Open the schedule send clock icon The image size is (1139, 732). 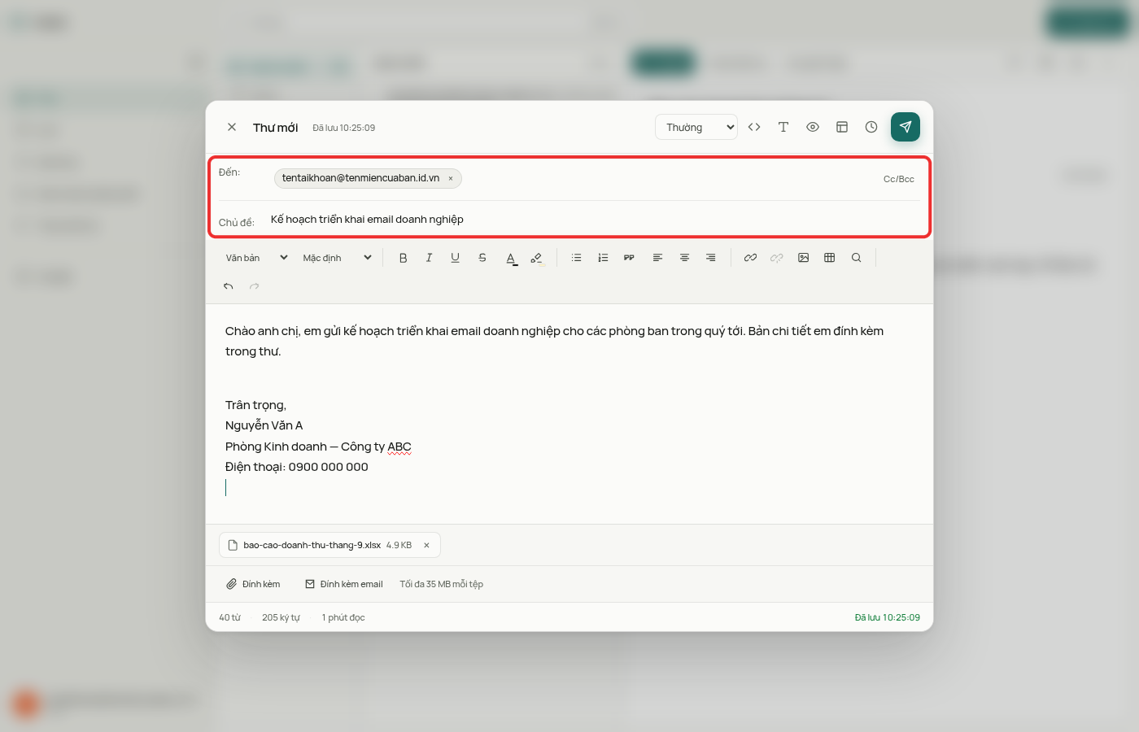point(871,127)
